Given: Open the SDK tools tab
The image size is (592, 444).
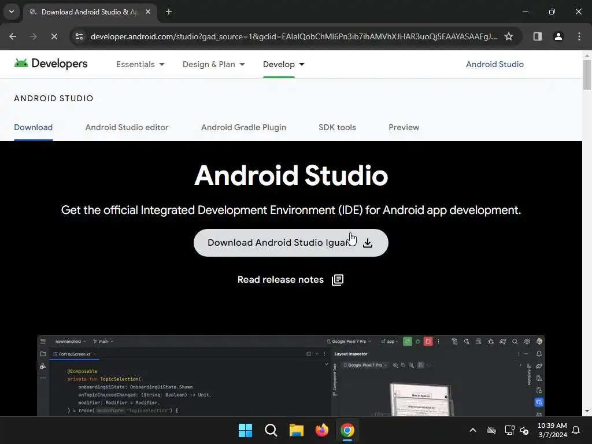Looking at the screenshot, I should (337, 127).
